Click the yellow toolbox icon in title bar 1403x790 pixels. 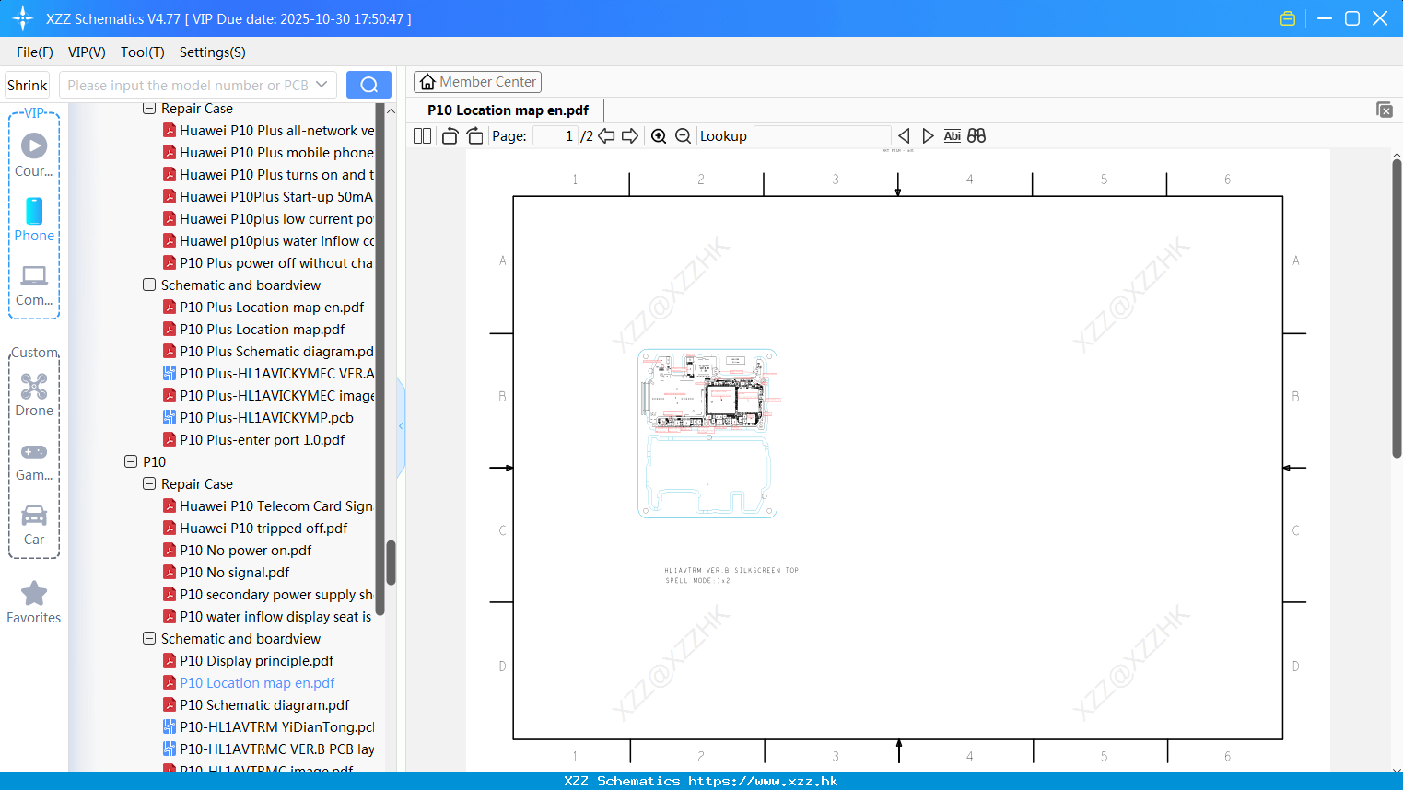tap(1288, 18)
